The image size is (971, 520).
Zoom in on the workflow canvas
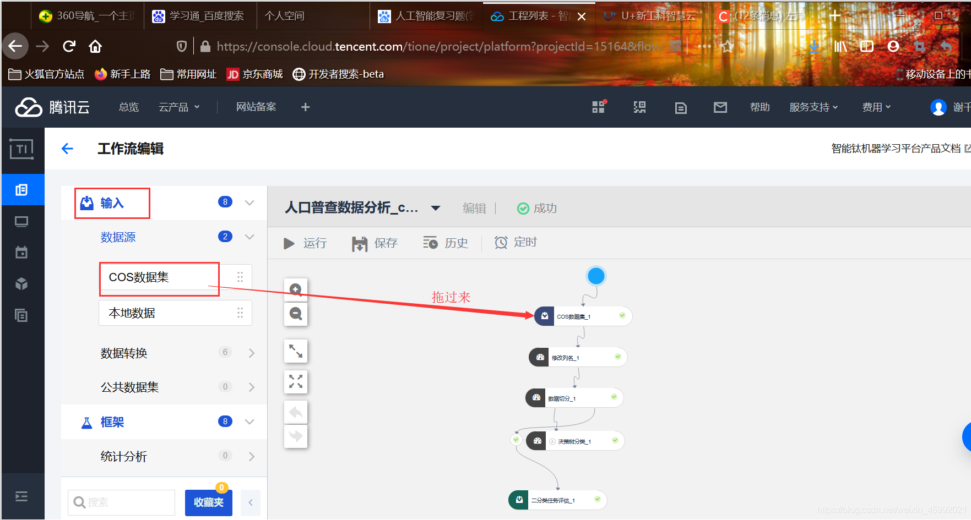tap(296, 289)
